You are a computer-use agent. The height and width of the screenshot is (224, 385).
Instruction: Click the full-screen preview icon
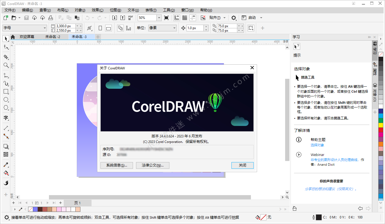pos(166,18)
